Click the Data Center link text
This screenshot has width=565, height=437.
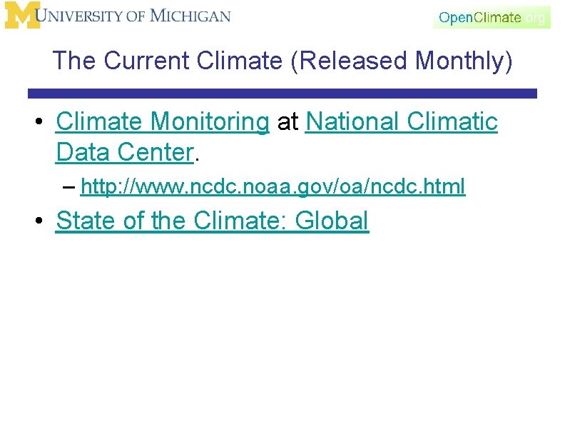pos(125,153)
